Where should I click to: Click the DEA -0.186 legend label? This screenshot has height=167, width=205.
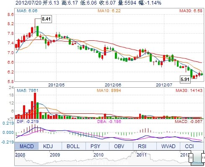point(109,121)
